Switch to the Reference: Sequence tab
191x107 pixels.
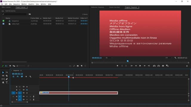click(98, 7)
